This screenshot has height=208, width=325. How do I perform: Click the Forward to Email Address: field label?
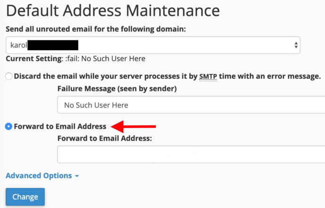[105, 138]
